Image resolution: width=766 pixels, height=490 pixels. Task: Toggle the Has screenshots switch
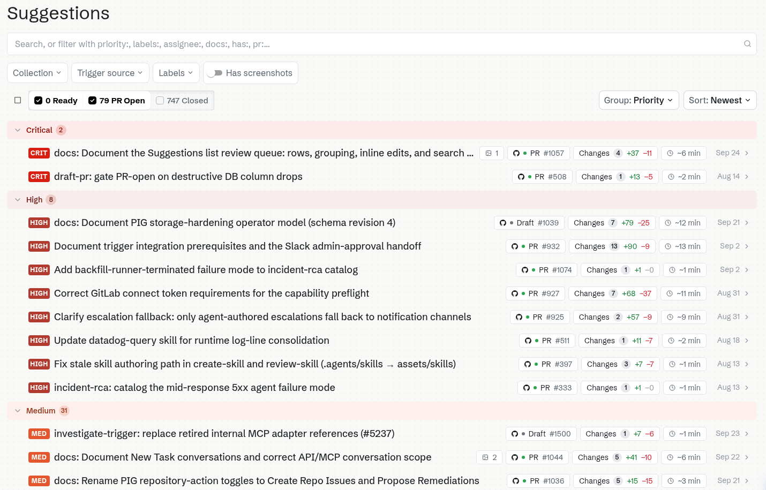point(215,73)
